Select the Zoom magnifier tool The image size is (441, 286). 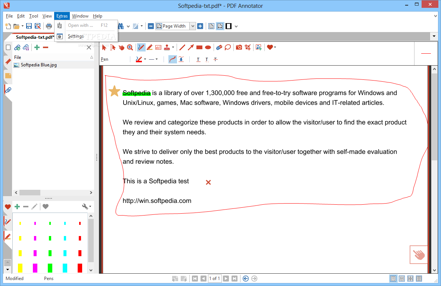tap(130, 47)
